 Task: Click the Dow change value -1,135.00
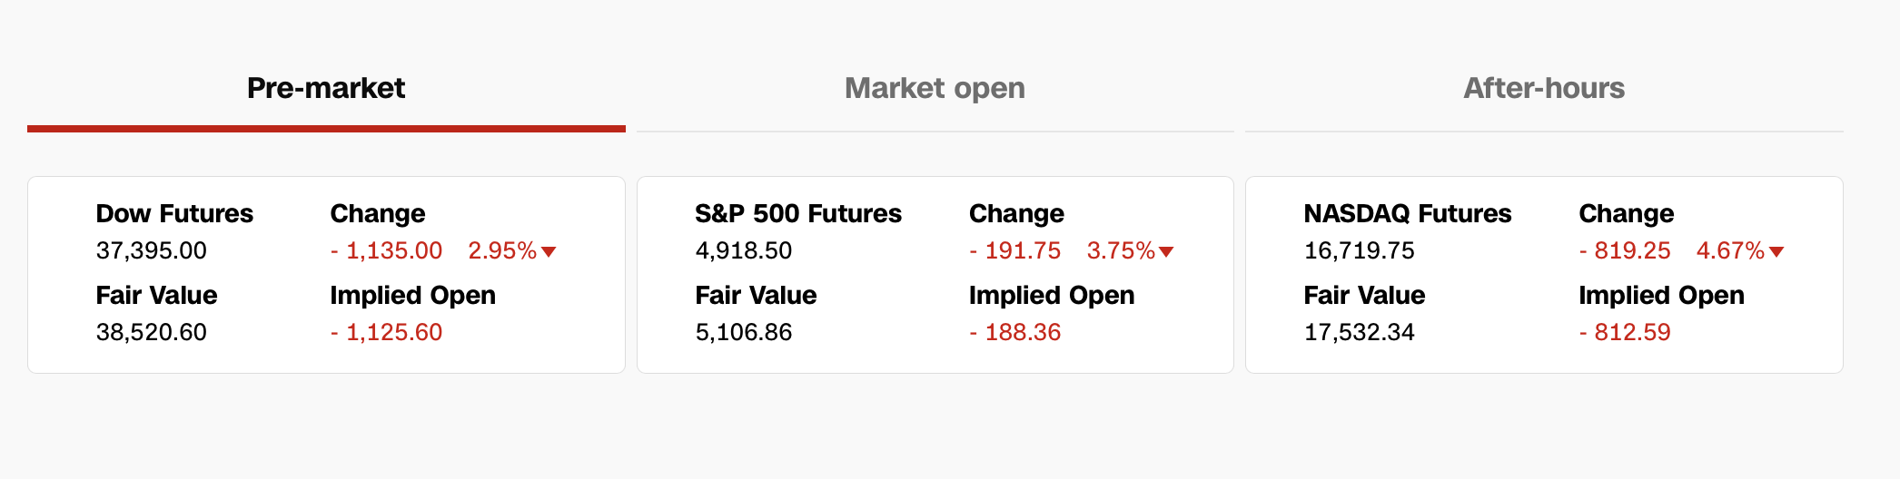(x=386, y=250)
